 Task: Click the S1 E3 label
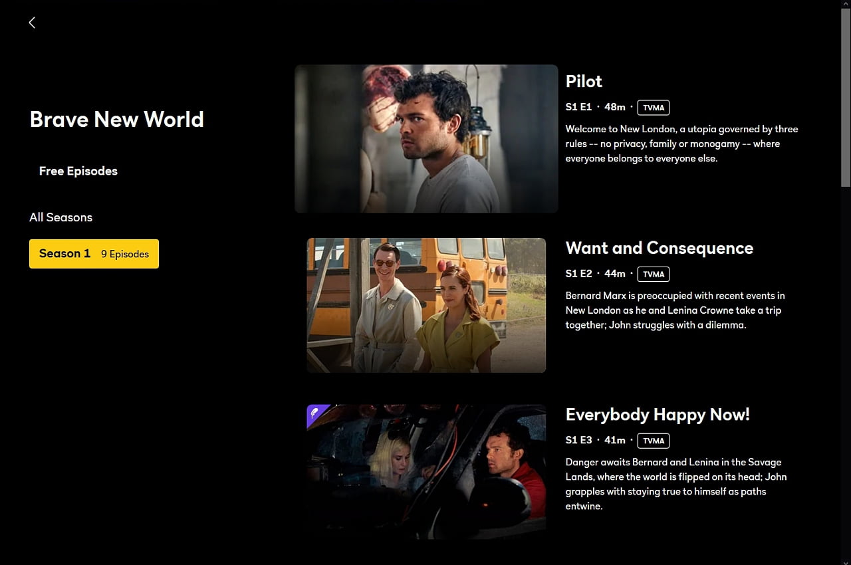tap(578, 441)
